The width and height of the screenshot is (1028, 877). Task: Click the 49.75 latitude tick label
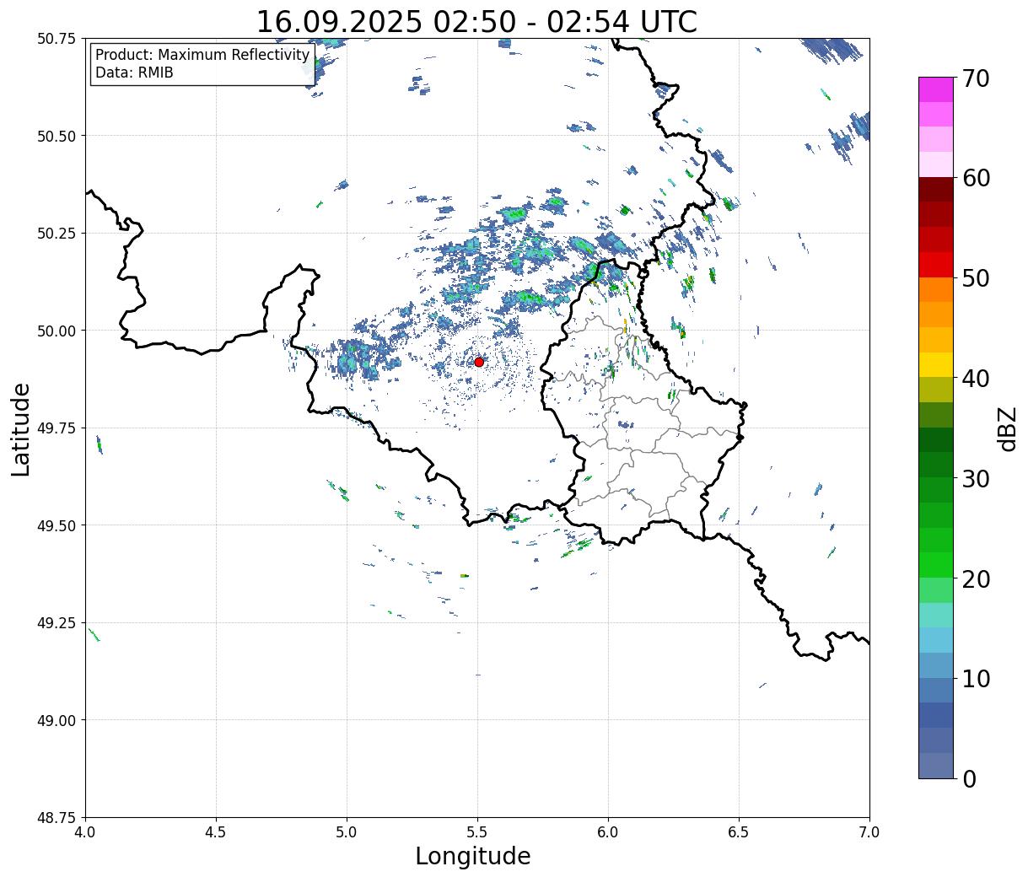point(57,428)
